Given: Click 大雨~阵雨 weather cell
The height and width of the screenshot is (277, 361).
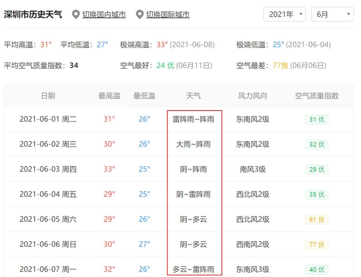Looking at the screenshot, I should coord(194,144).
